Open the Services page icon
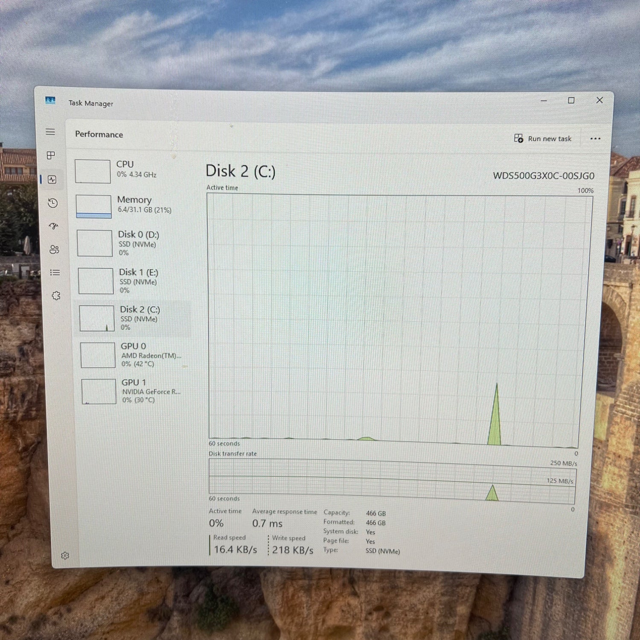This screenshot has width=640, height=640. pos(56,296)
